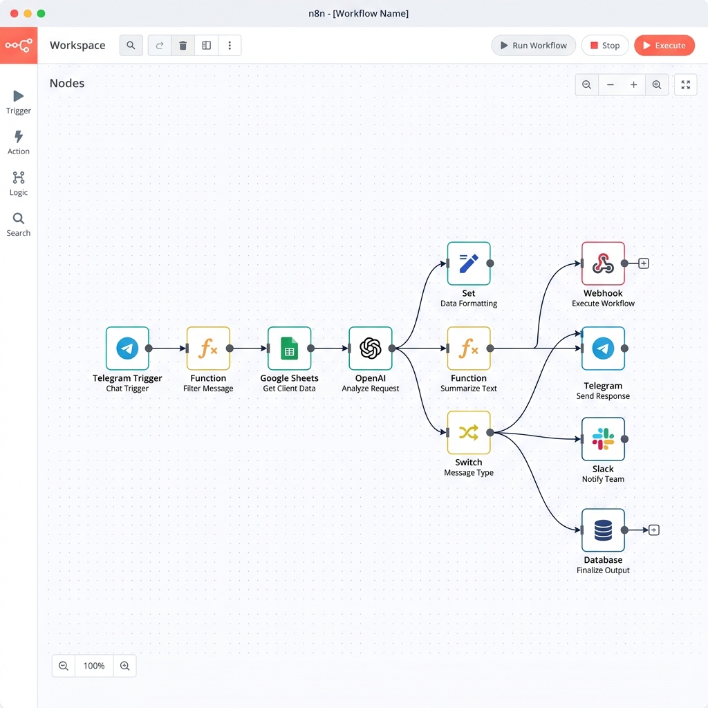Open the three-dot more options menu
Image resolution: width=708 pixels, height=708 pixels.
click(x=230, y=45)
